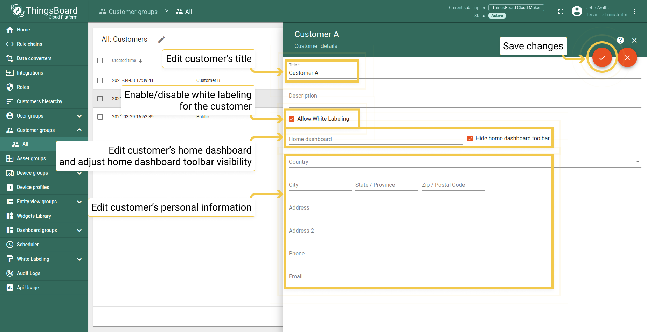This screenshot has height=332, width=647.
Task: Uncheck Allow White Labeling checkbox
Action: click(292, 119)
